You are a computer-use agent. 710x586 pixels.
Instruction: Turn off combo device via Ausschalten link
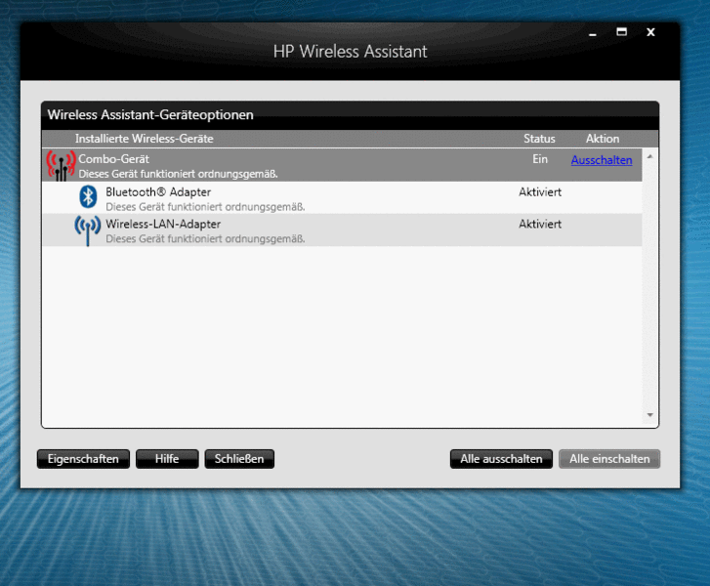pos(602,160)
